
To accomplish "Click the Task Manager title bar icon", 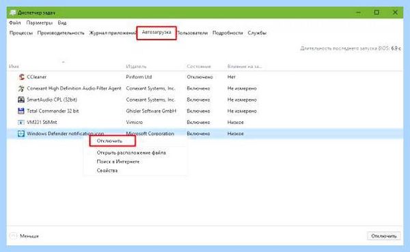I will pyautogui.click(x=12, y=12).
